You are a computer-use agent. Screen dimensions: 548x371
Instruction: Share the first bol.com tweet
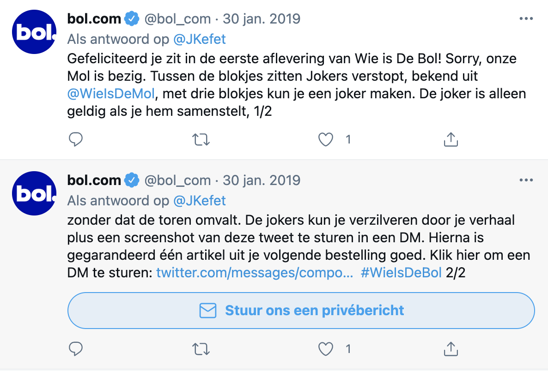[451, 139]
